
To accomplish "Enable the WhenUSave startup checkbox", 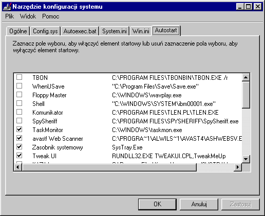I will (x=20, y=86).
